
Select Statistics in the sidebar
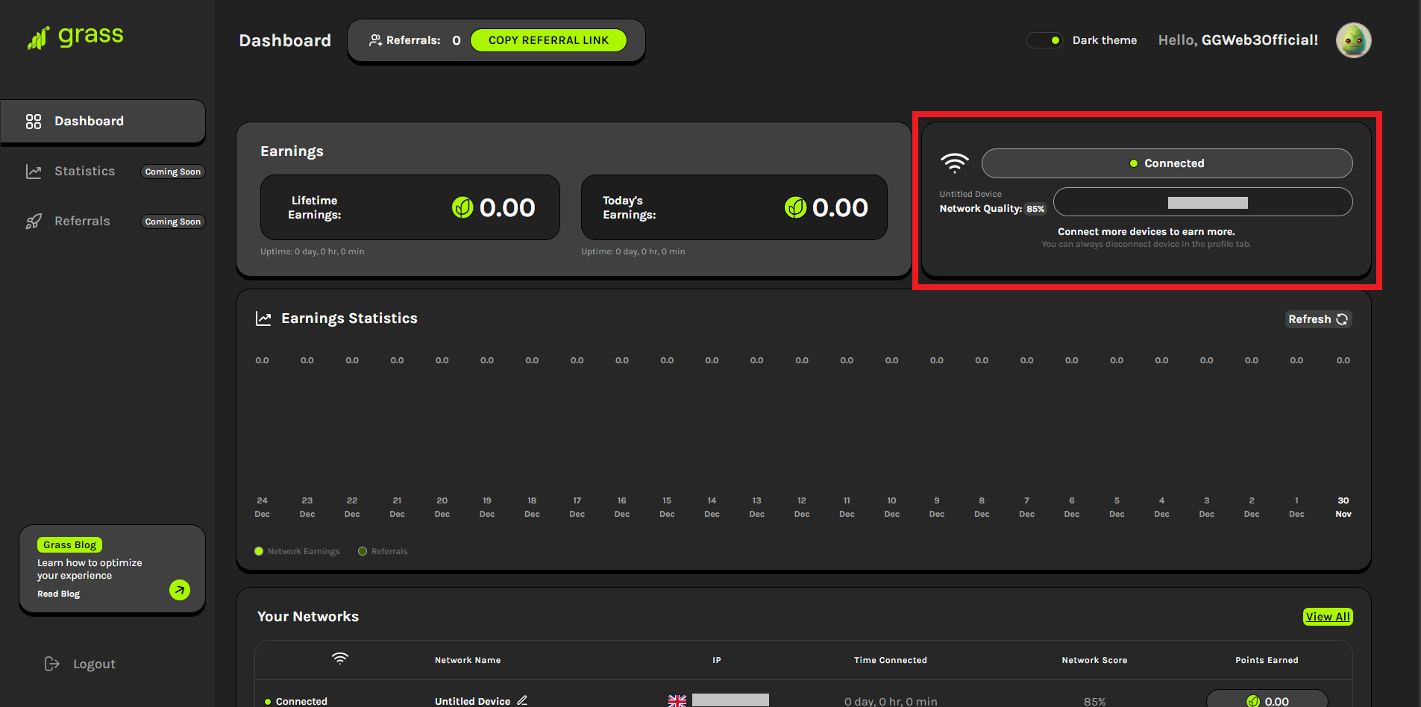[x=84, y=172]
